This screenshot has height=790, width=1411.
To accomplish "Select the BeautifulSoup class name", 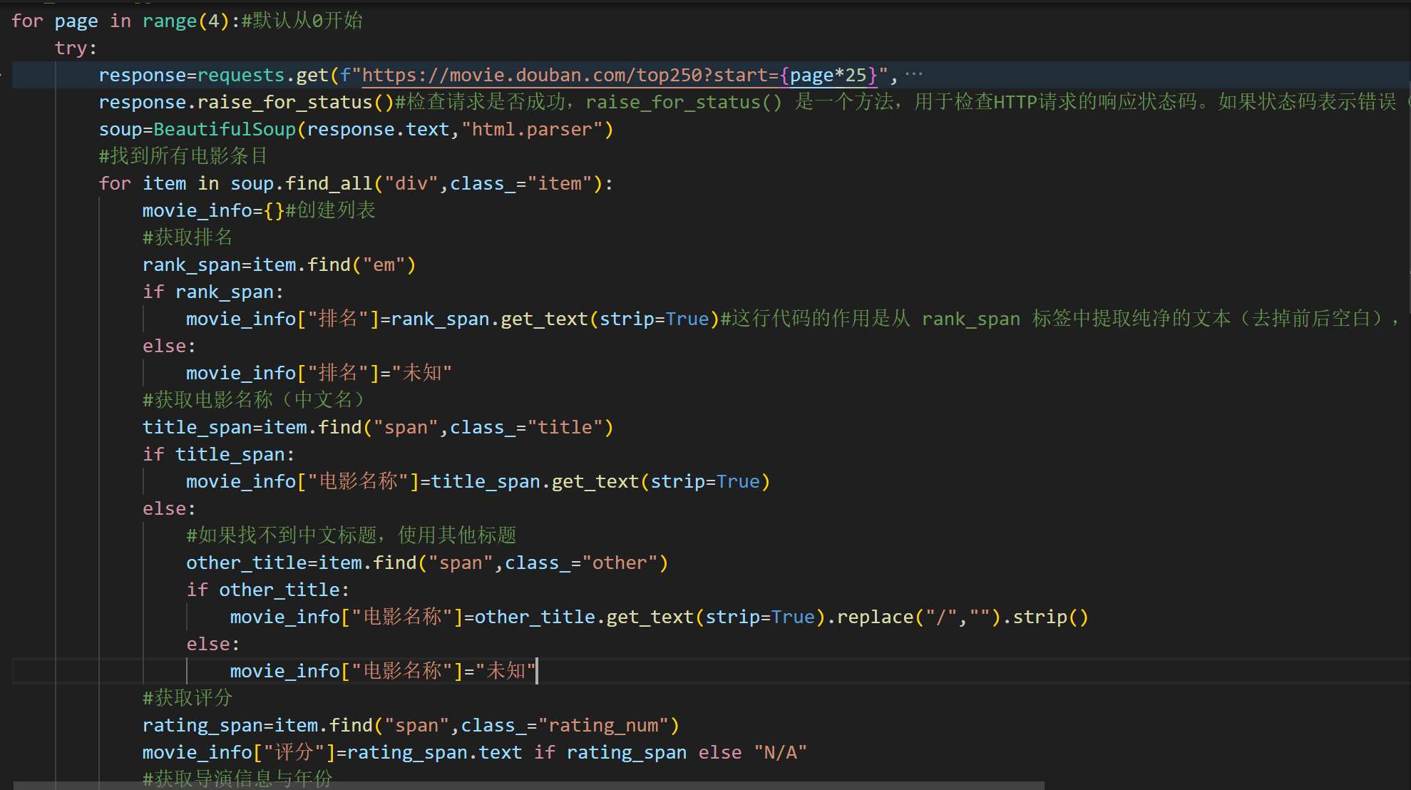I will pos(225,129).
